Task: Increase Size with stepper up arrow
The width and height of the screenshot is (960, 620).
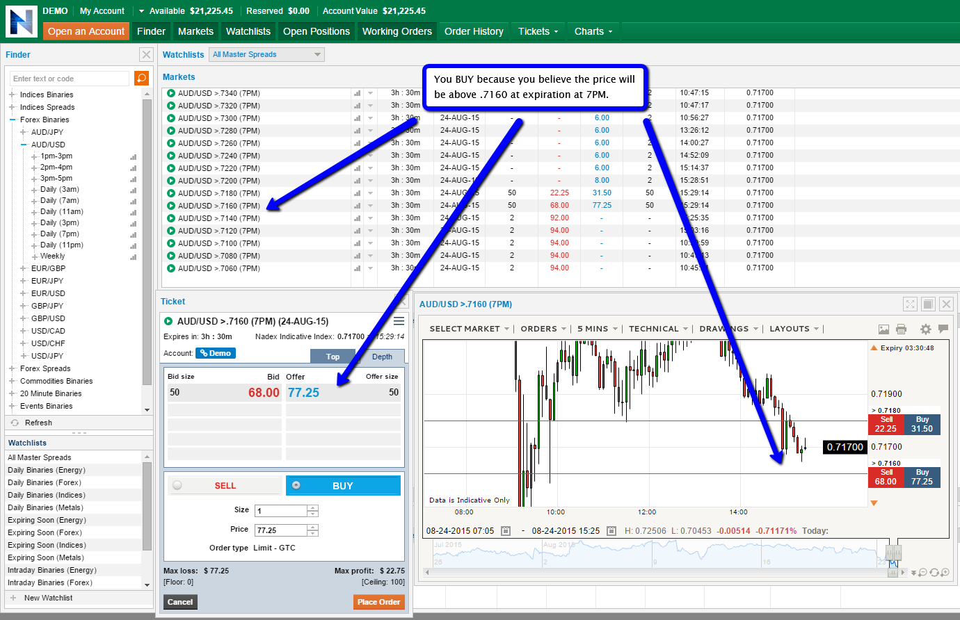Action: coord(313,508)
